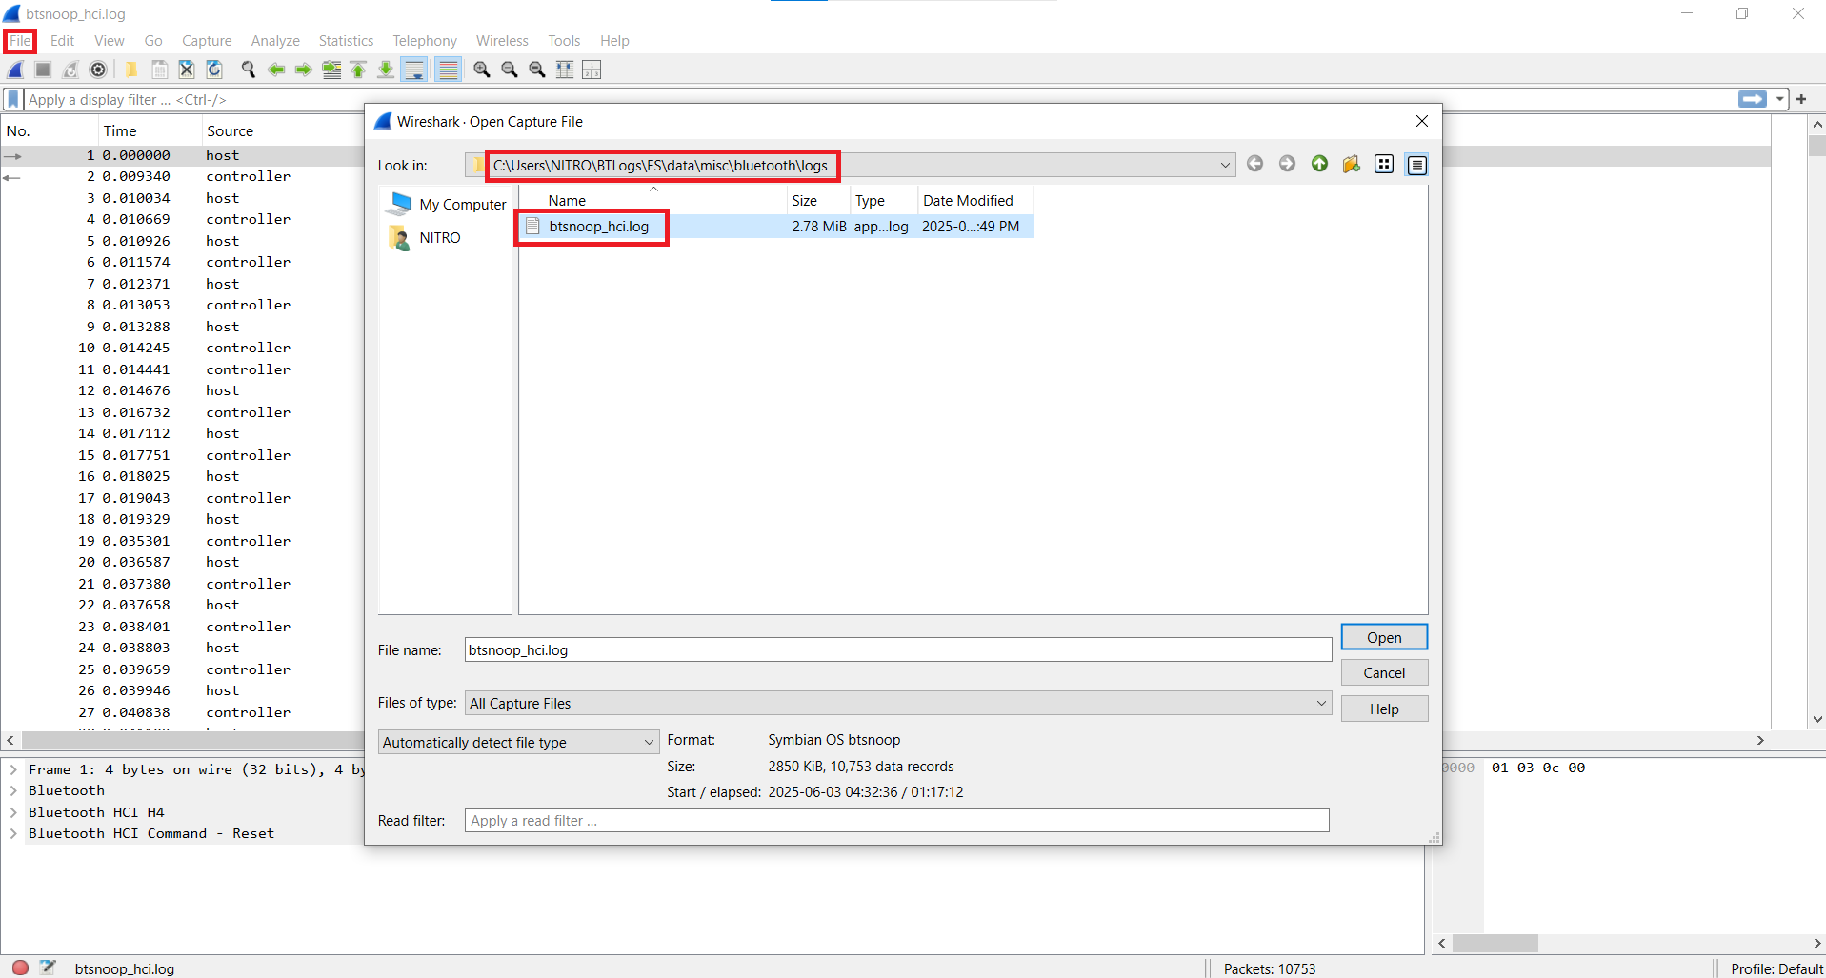Open the Wireless menu
The image size is (1826, 978).
click(x=502, y=41)
